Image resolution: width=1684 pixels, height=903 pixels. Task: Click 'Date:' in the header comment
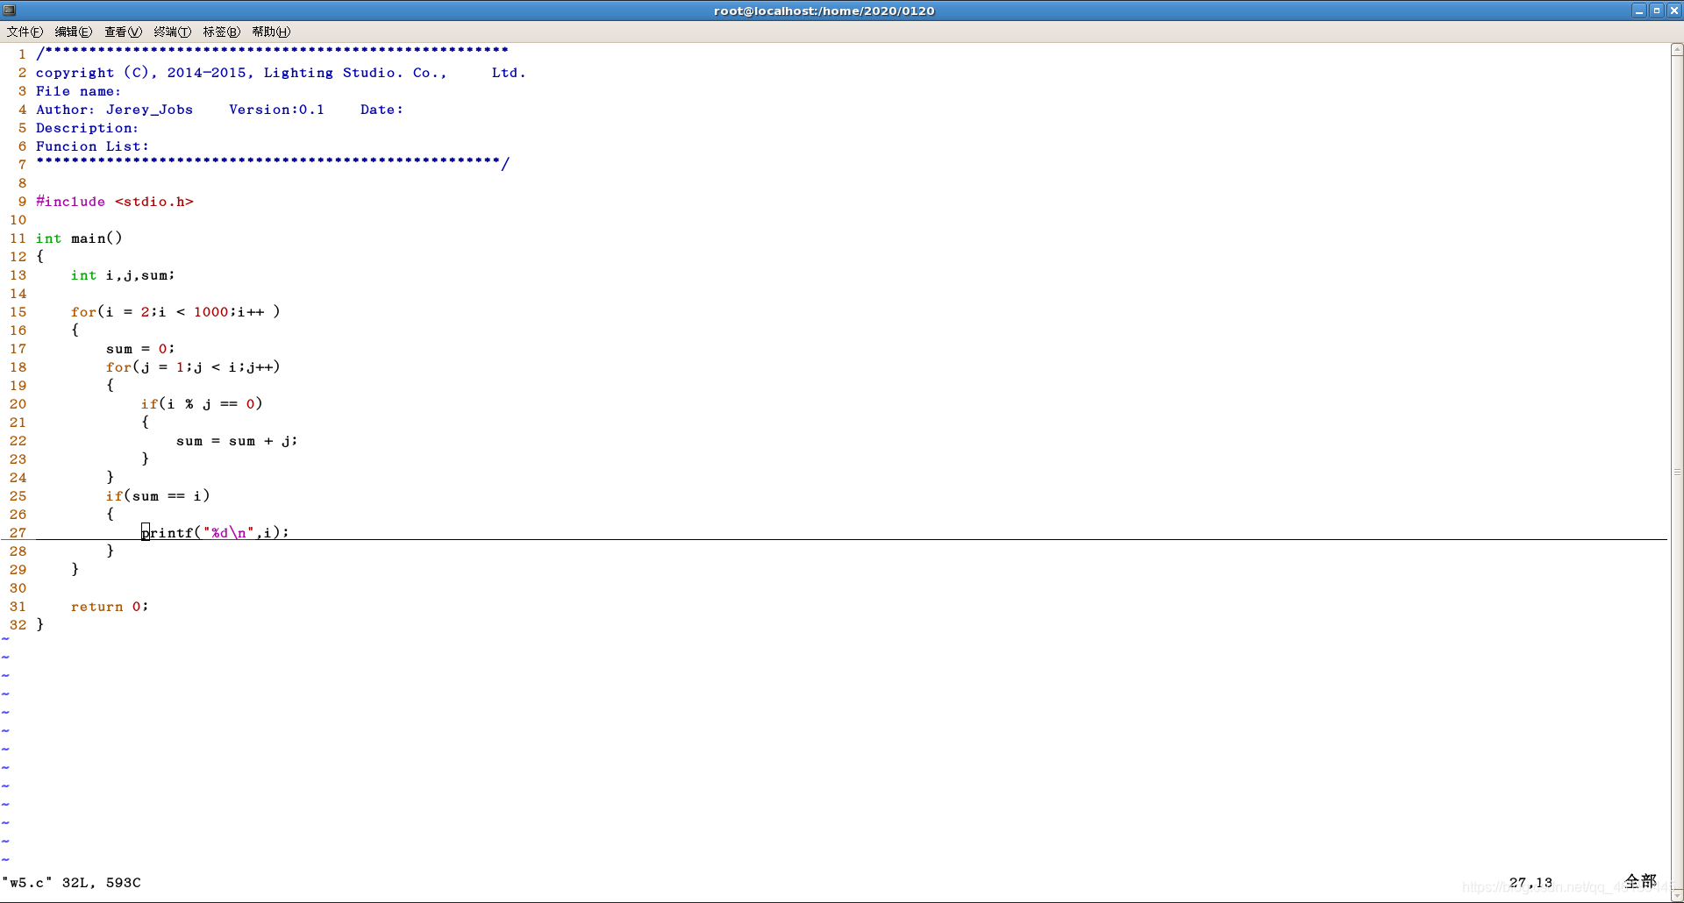coord(382,110)
